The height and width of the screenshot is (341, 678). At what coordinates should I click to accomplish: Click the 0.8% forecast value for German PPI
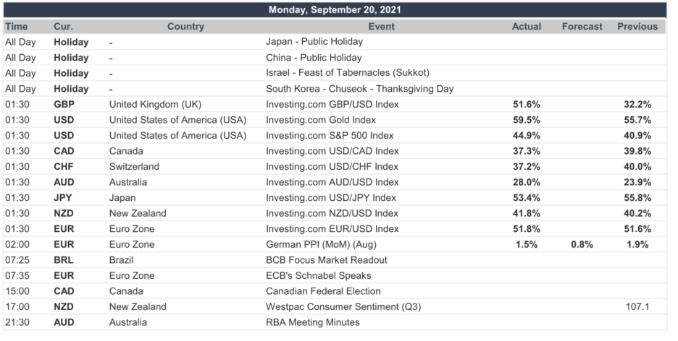[582, 244]
